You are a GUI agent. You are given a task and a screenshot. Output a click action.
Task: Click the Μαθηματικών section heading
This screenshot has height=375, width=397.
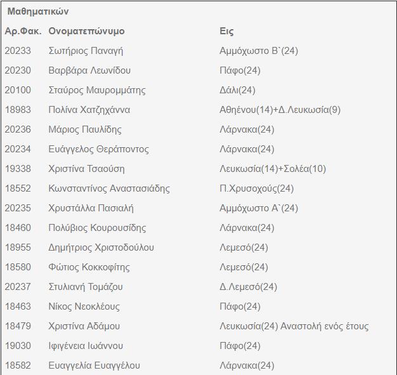point(38,11)
